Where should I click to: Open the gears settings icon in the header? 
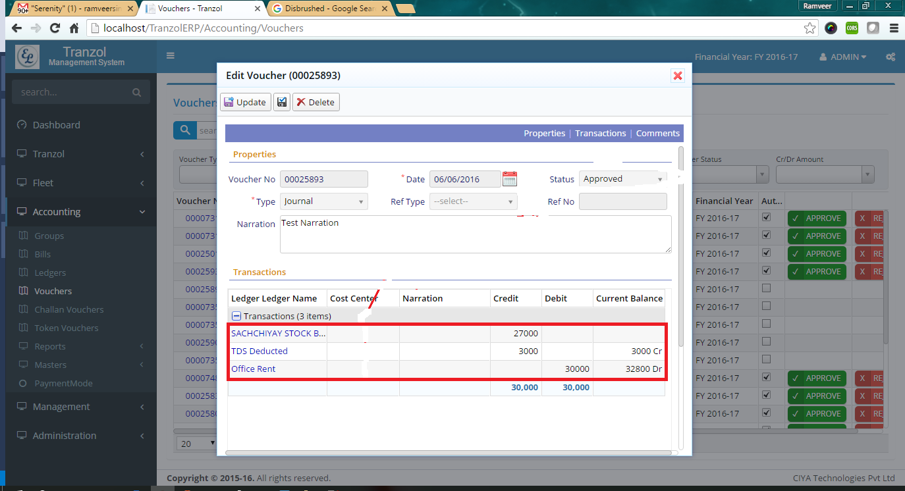point(891,57)
